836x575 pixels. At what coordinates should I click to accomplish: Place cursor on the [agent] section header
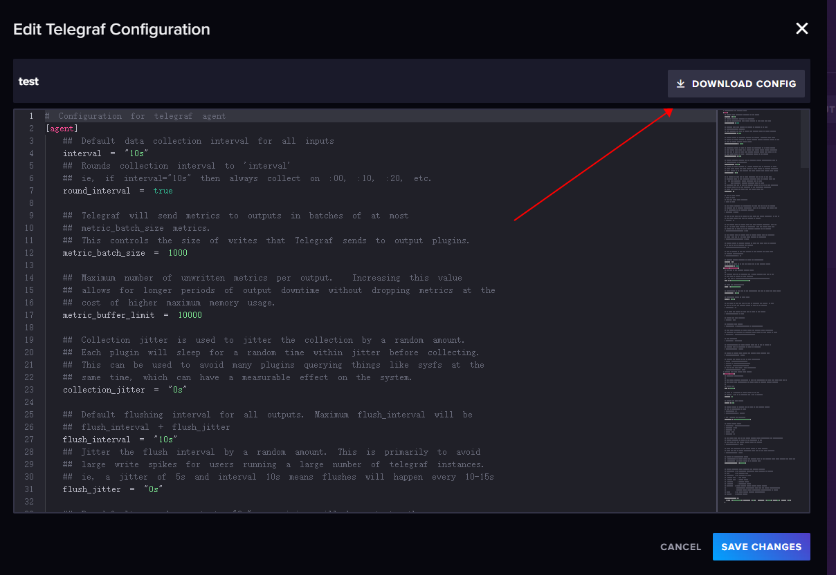[x=62, y=129]
